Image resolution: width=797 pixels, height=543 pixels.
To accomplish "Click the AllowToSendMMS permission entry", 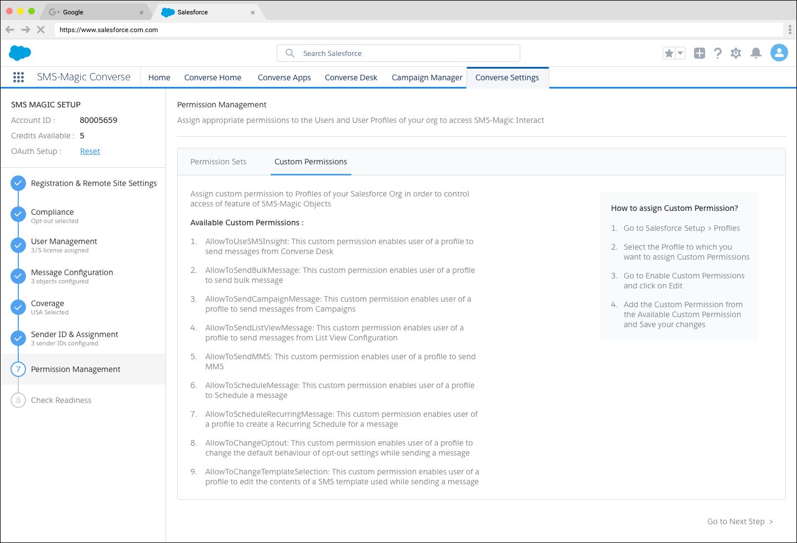I will pyautogui.click(x=340, y=361).
